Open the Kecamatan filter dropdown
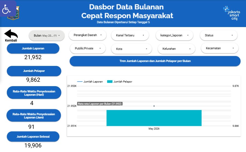Screen dimensions: 246x152 220,48
